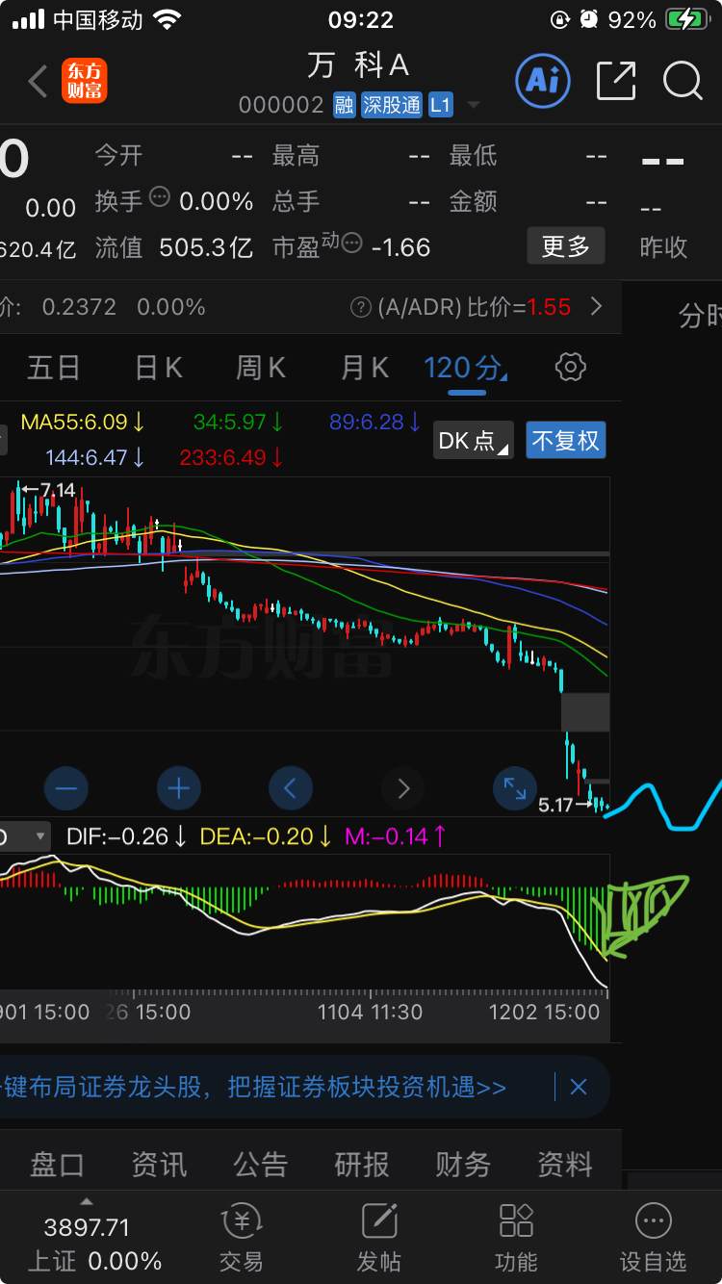The image size is (722, 1284).
Task: Open the Ai assistant icon
Action: pos(543,81)
